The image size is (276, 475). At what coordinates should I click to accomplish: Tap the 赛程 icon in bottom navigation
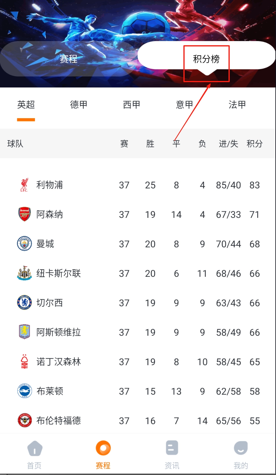(x=103, y=449)
